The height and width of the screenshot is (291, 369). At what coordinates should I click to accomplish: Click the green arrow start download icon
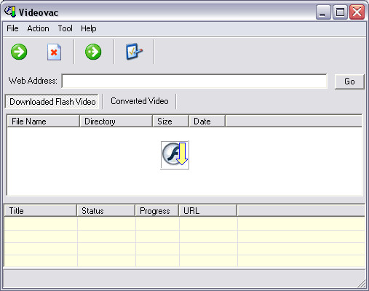(19, 52)
